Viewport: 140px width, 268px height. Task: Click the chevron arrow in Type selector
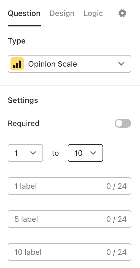121,64
